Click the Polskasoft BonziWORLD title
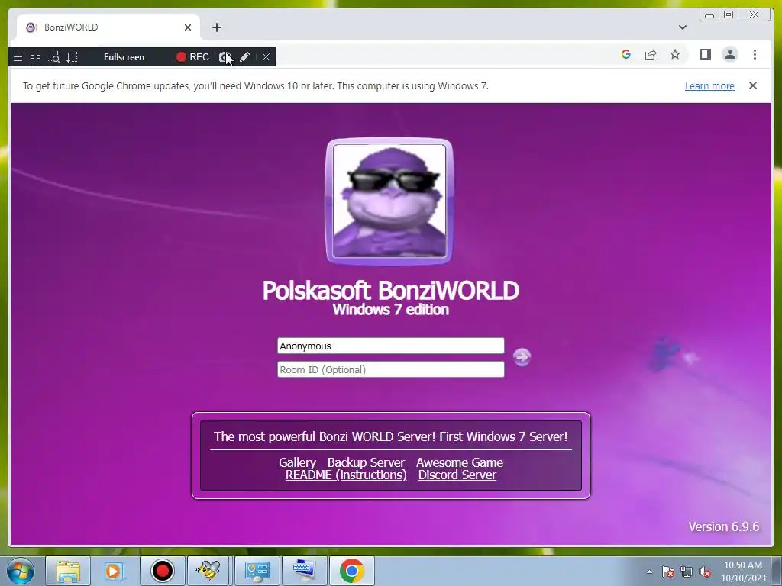Image resolution: width=782 pixels, height=586 pixels. coord(390,291)
